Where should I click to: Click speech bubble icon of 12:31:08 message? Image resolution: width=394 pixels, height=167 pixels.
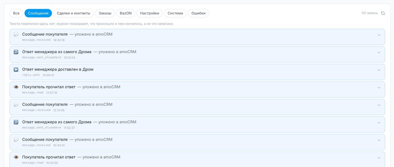(16, 105)
